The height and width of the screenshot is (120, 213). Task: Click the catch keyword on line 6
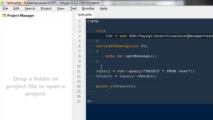point(102,46)
